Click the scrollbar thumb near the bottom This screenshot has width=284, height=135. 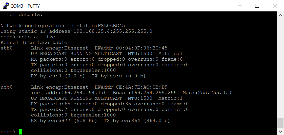pos(280,123)
